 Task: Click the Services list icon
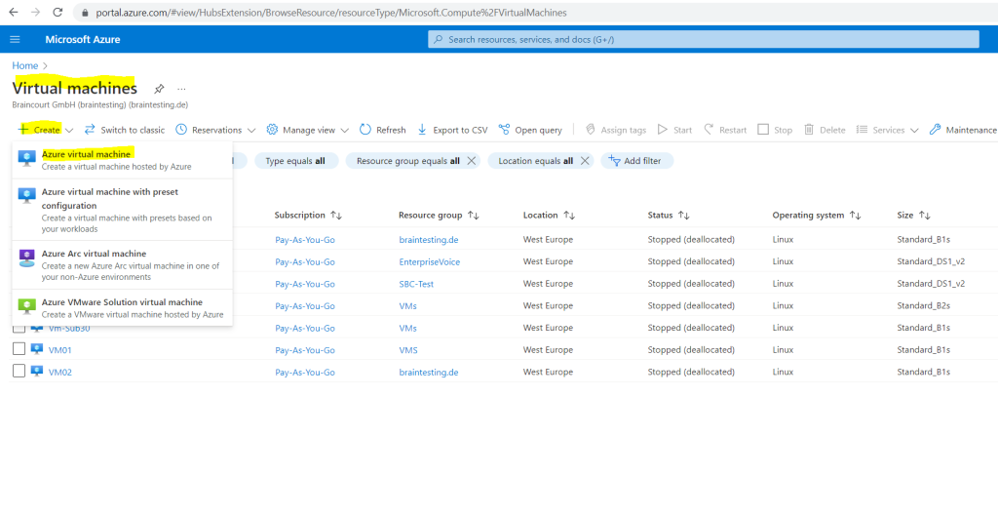[x=863, y=130]
